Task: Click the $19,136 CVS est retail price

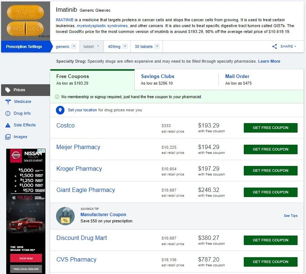Action: click(x=169, y=260)
